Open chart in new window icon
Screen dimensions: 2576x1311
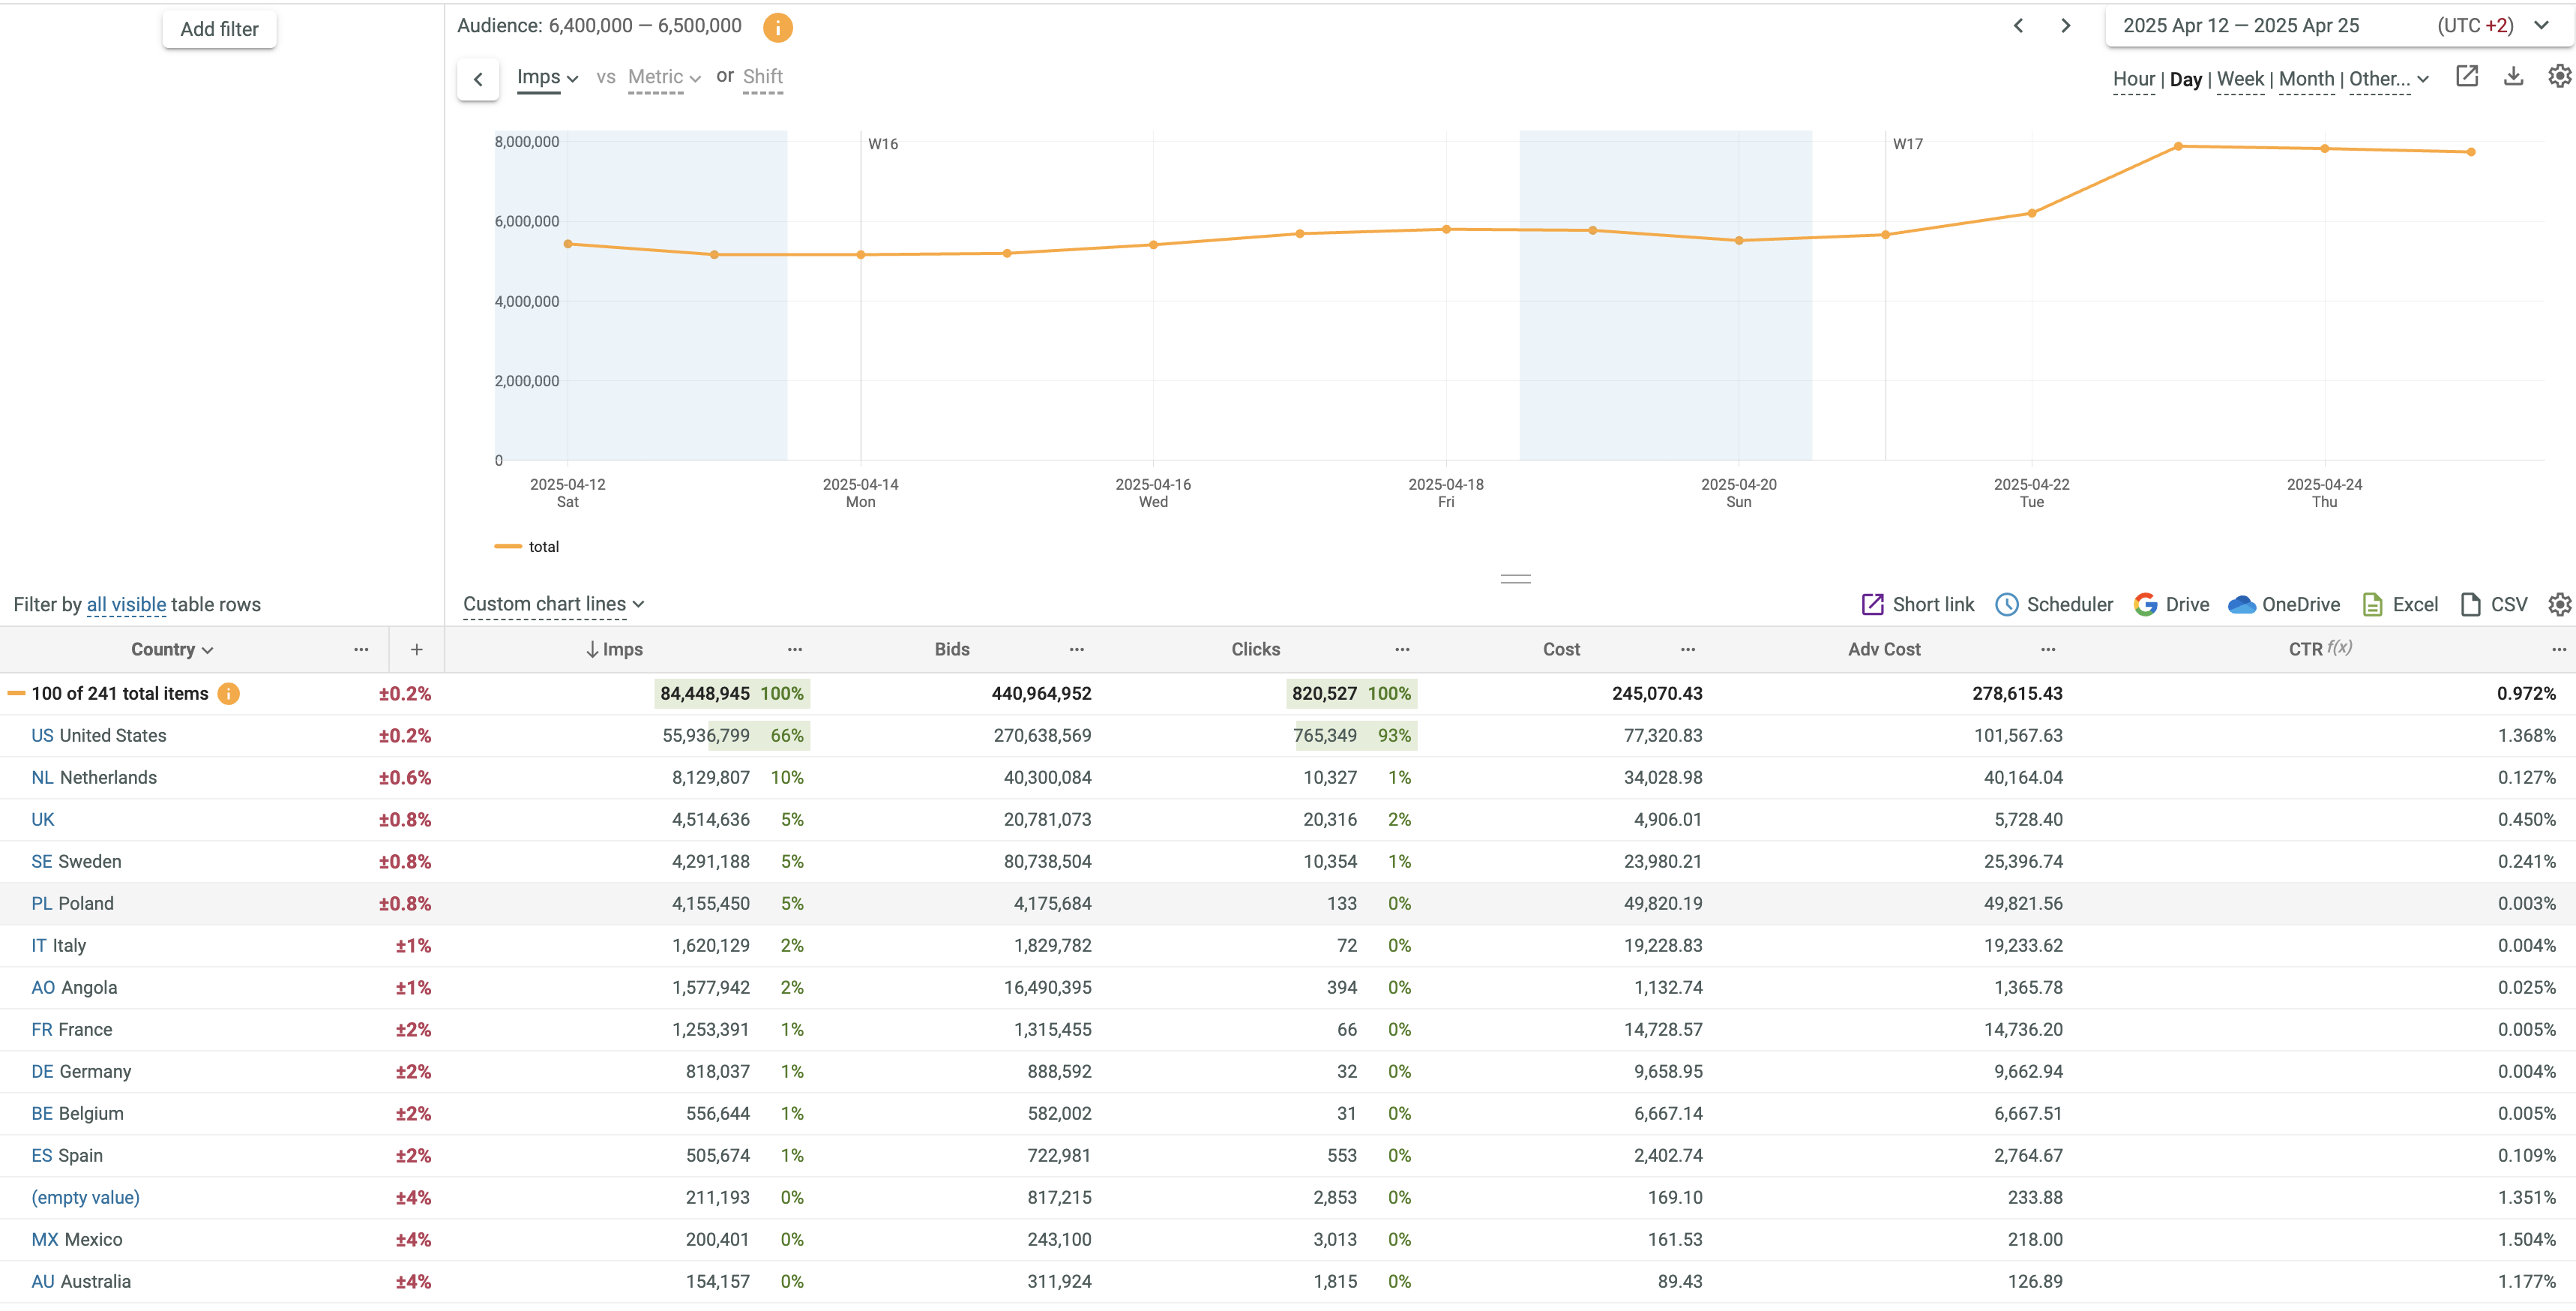tap(2466, 77)
